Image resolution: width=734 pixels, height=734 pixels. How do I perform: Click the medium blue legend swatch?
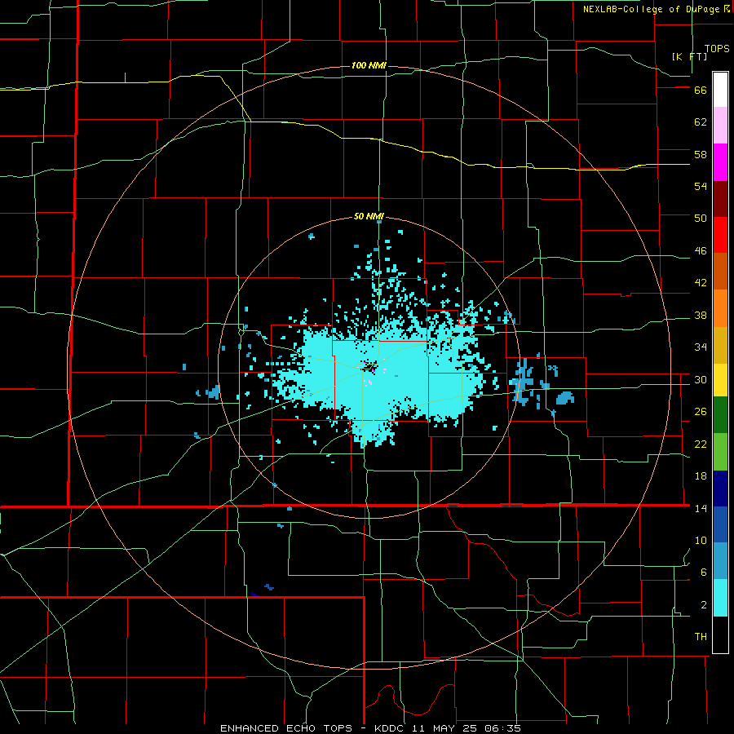pyautogui.click(x=720, y=524)
